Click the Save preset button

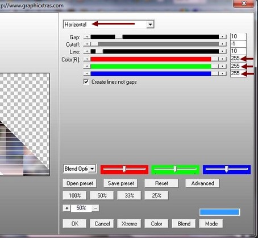pyautogui.click(x=120, y=183)
